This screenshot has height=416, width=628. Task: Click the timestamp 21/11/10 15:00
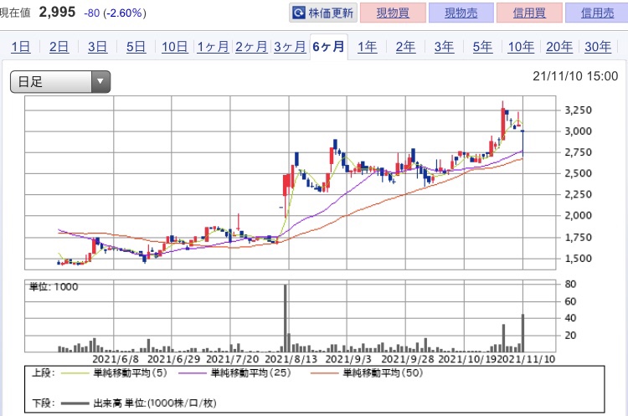575,76
